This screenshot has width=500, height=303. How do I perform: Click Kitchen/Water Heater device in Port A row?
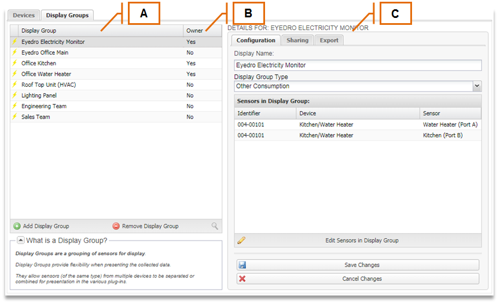(x=326, y=124)
